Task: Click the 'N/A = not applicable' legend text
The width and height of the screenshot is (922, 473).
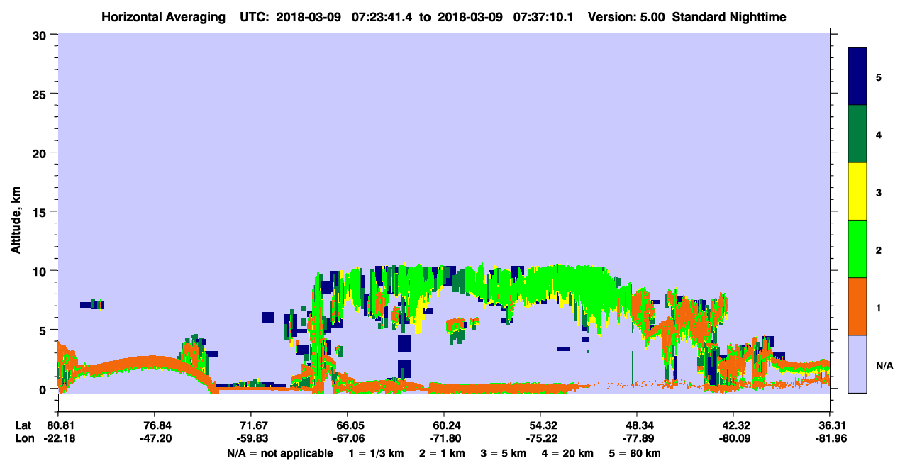Action: [x=279, y=453]
